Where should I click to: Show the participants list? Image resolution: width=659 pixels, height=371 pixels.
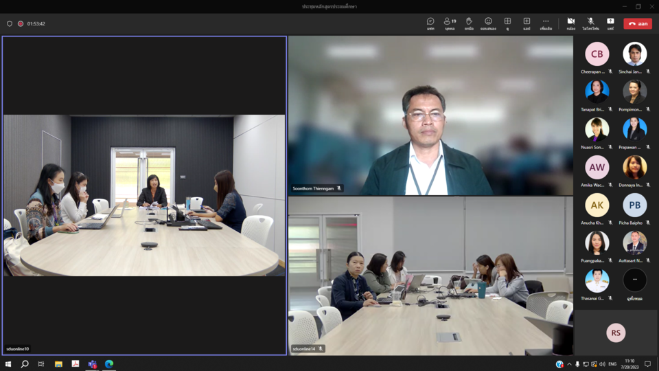(x=450, y=23)
